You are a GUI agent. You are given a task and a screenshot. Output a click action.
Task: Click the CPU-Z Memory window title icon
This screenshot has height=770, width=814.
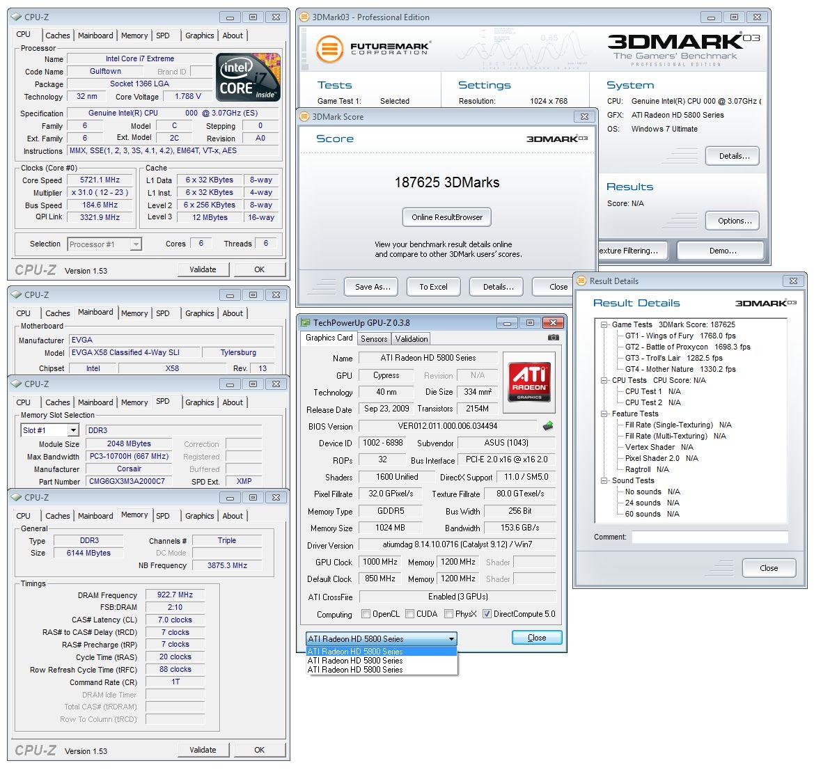16,497
